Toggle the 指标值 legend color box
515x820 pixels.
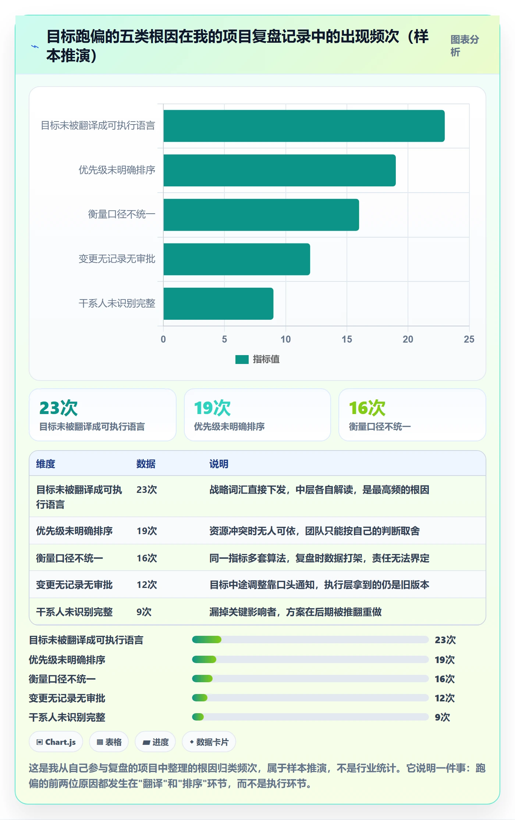[242, 360]
